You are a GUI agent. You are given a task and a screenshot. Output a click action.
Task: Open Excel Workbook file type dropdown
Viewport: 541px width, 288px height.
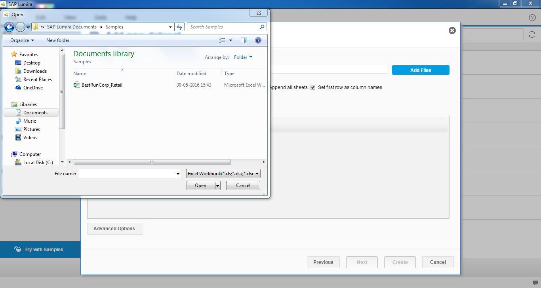coord(223,174)
